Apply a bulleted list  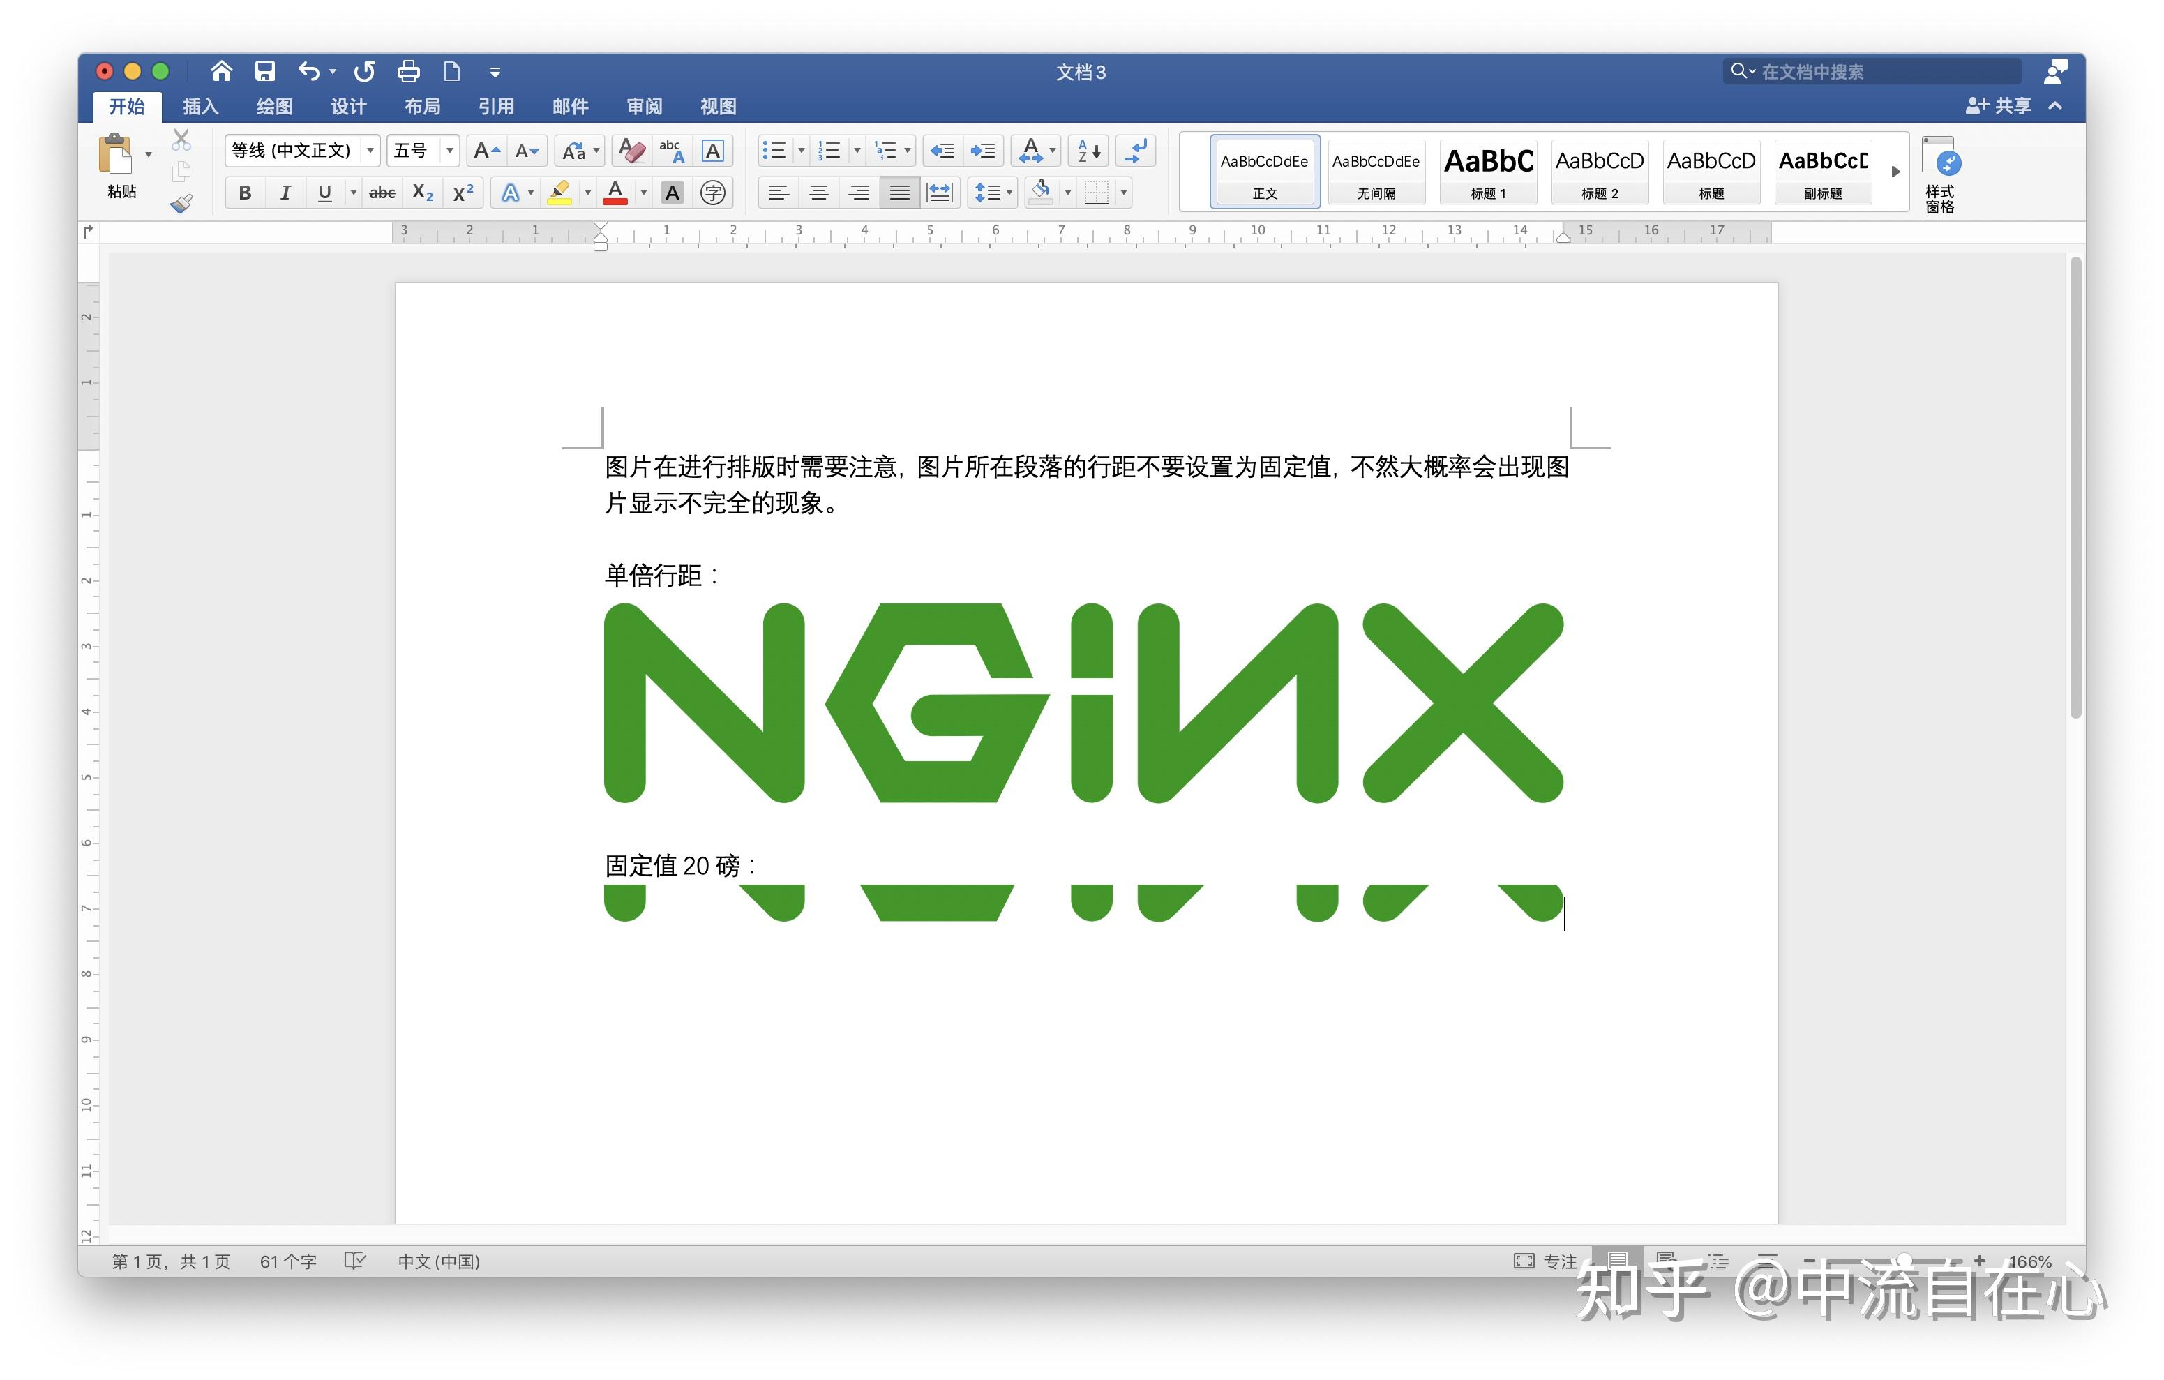(x=774, y=150)
